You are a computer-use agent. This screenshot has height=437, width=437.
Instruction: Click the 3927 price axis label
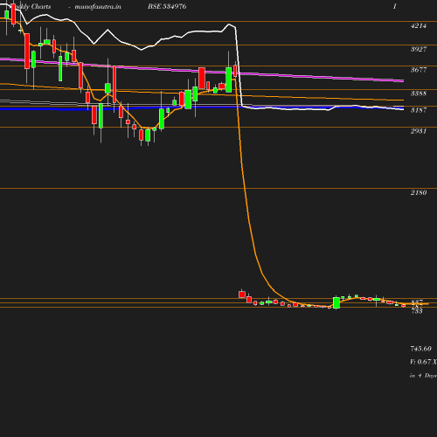coord(419,49)
